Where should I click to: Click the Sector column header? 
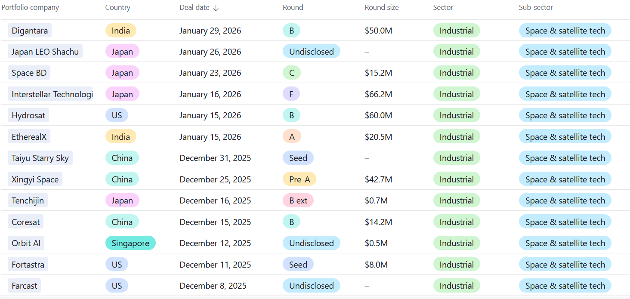pyautogui.click(x=443, y=8)
